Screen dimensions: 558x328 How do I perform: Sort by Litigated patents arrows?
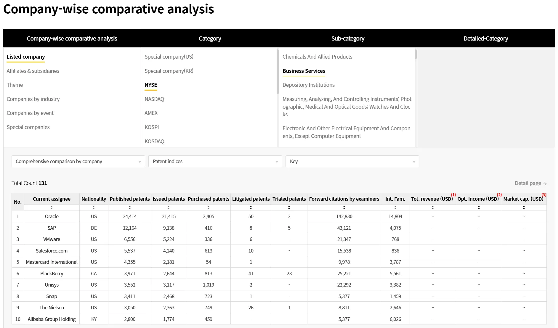(251, 208)
